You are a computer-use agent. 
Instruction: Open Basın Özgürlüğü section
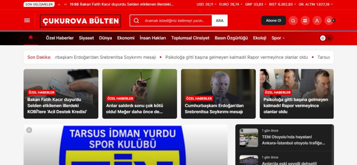[231, 38]
